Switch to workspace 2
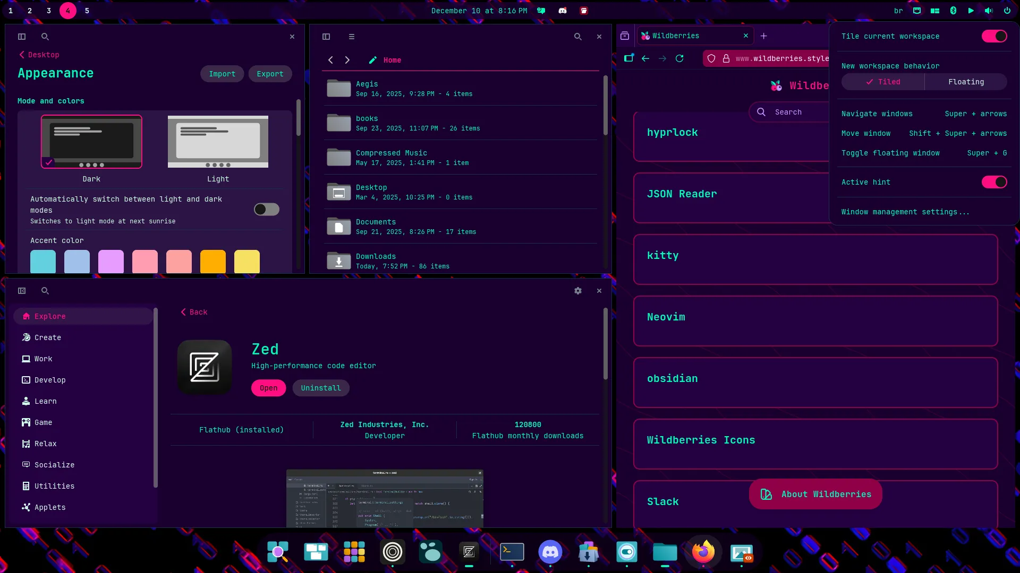The height and width of the screenshot is (573, 1020). tap(30, 11)
